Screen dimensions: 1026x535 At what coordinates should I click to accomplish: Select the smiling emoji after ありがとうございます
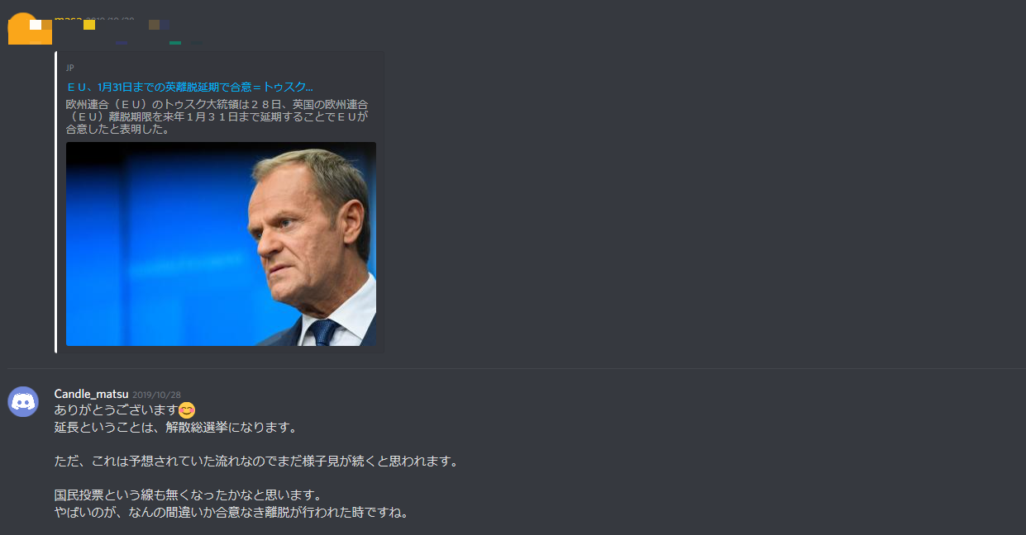(187, 410)
